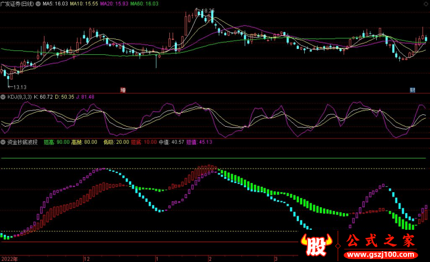Viewport: 430px width, 262px height.
Task: Click the 超值: 45.13 value
Action: coord(199,142)
